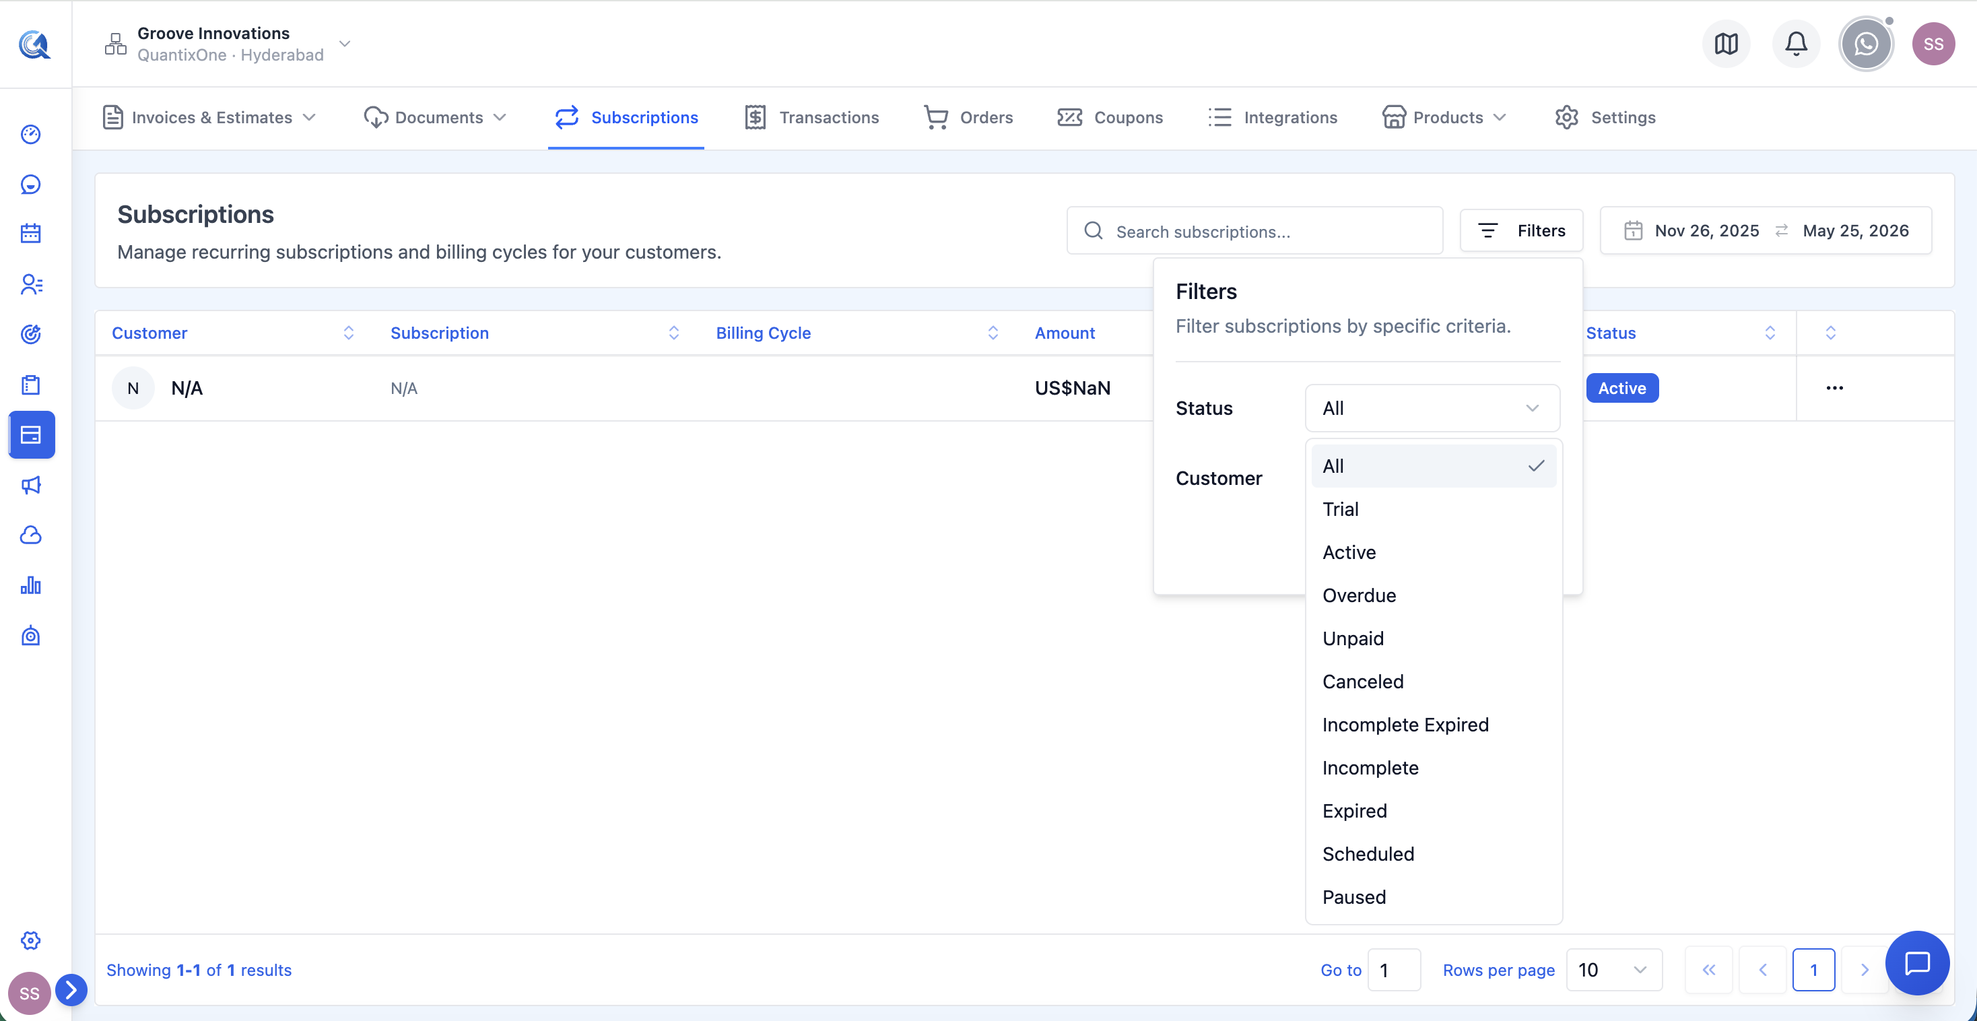Viewport: 1977px width, 1021px height.
Task: Select Trial status option
Action: pyautogui.click(x=1434, y=509)
